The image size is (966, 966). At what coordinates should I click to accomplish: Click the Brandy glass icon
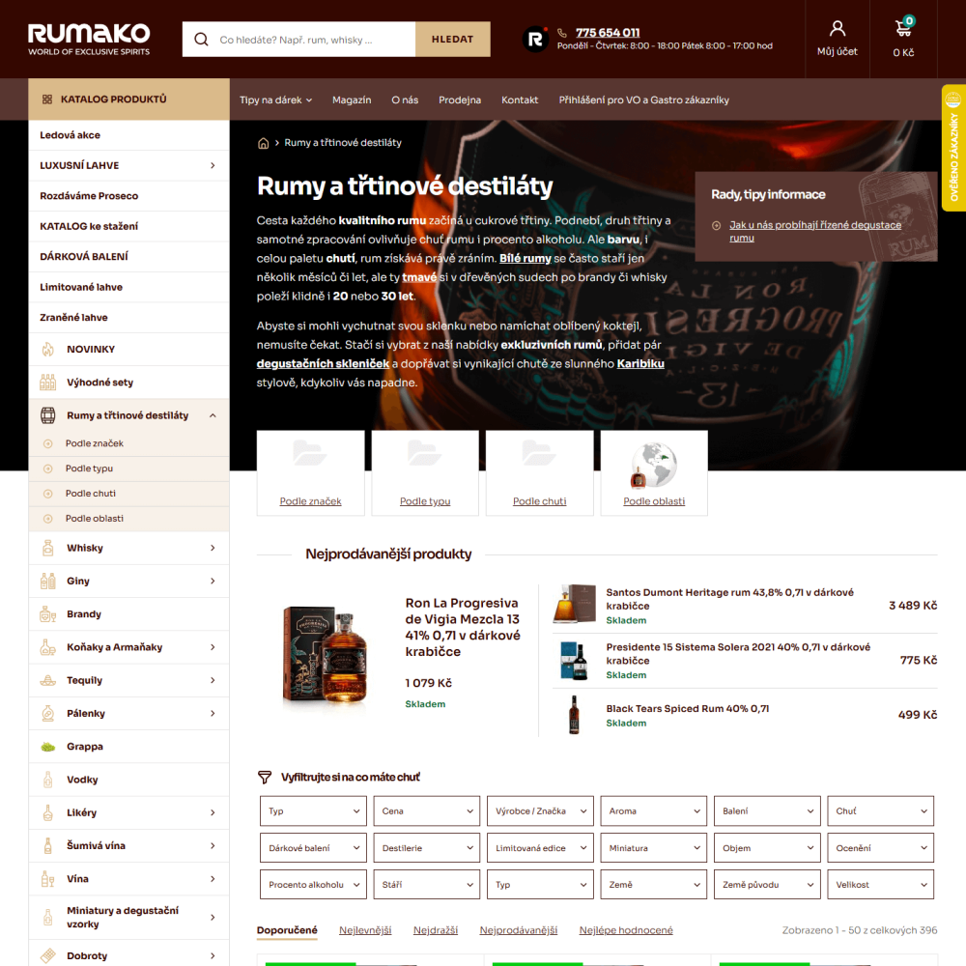[x=48, y=614]
